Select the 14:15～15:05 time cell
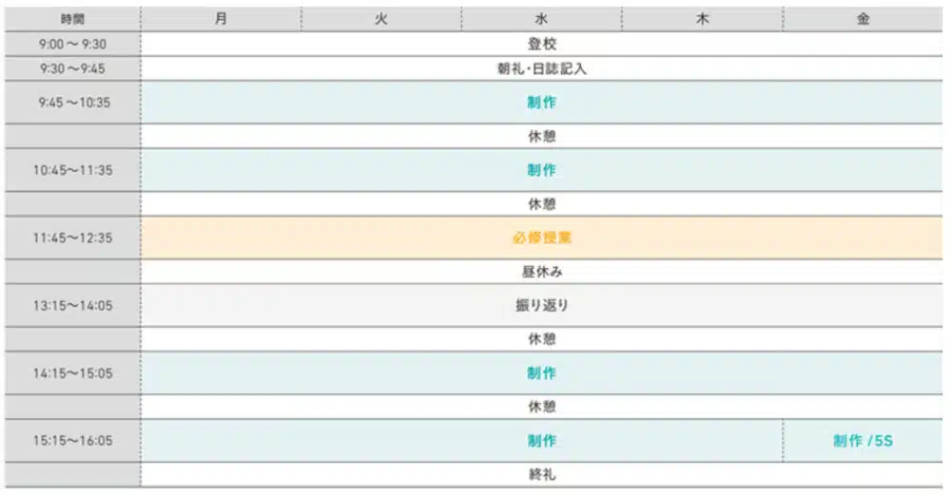 (72, 373)
